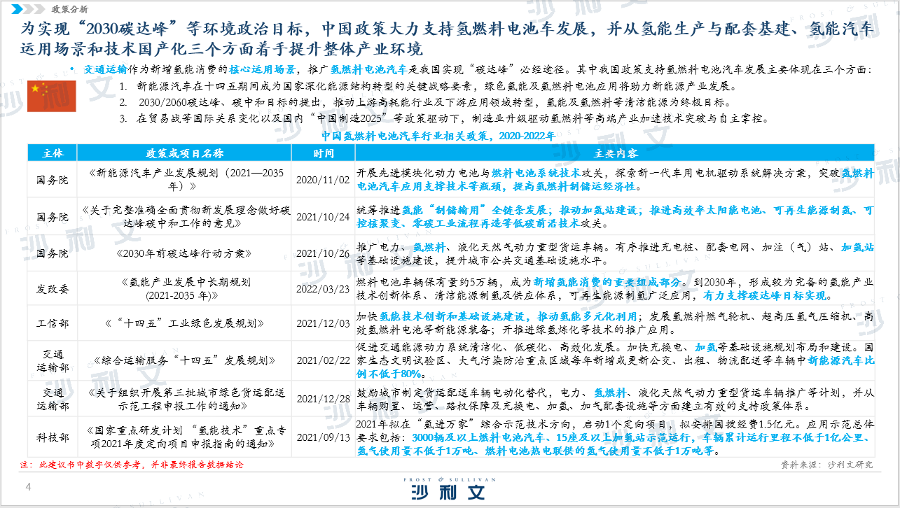This screenshot has height=508, width=900.
Task: Select policy 《2030年前碳达峰行动方案》
Action: [x=186, y=253]
